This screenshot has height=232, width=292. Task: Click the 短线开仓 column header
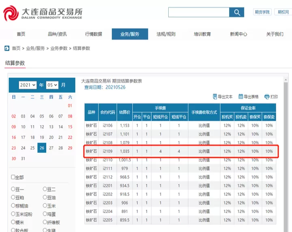160,117
